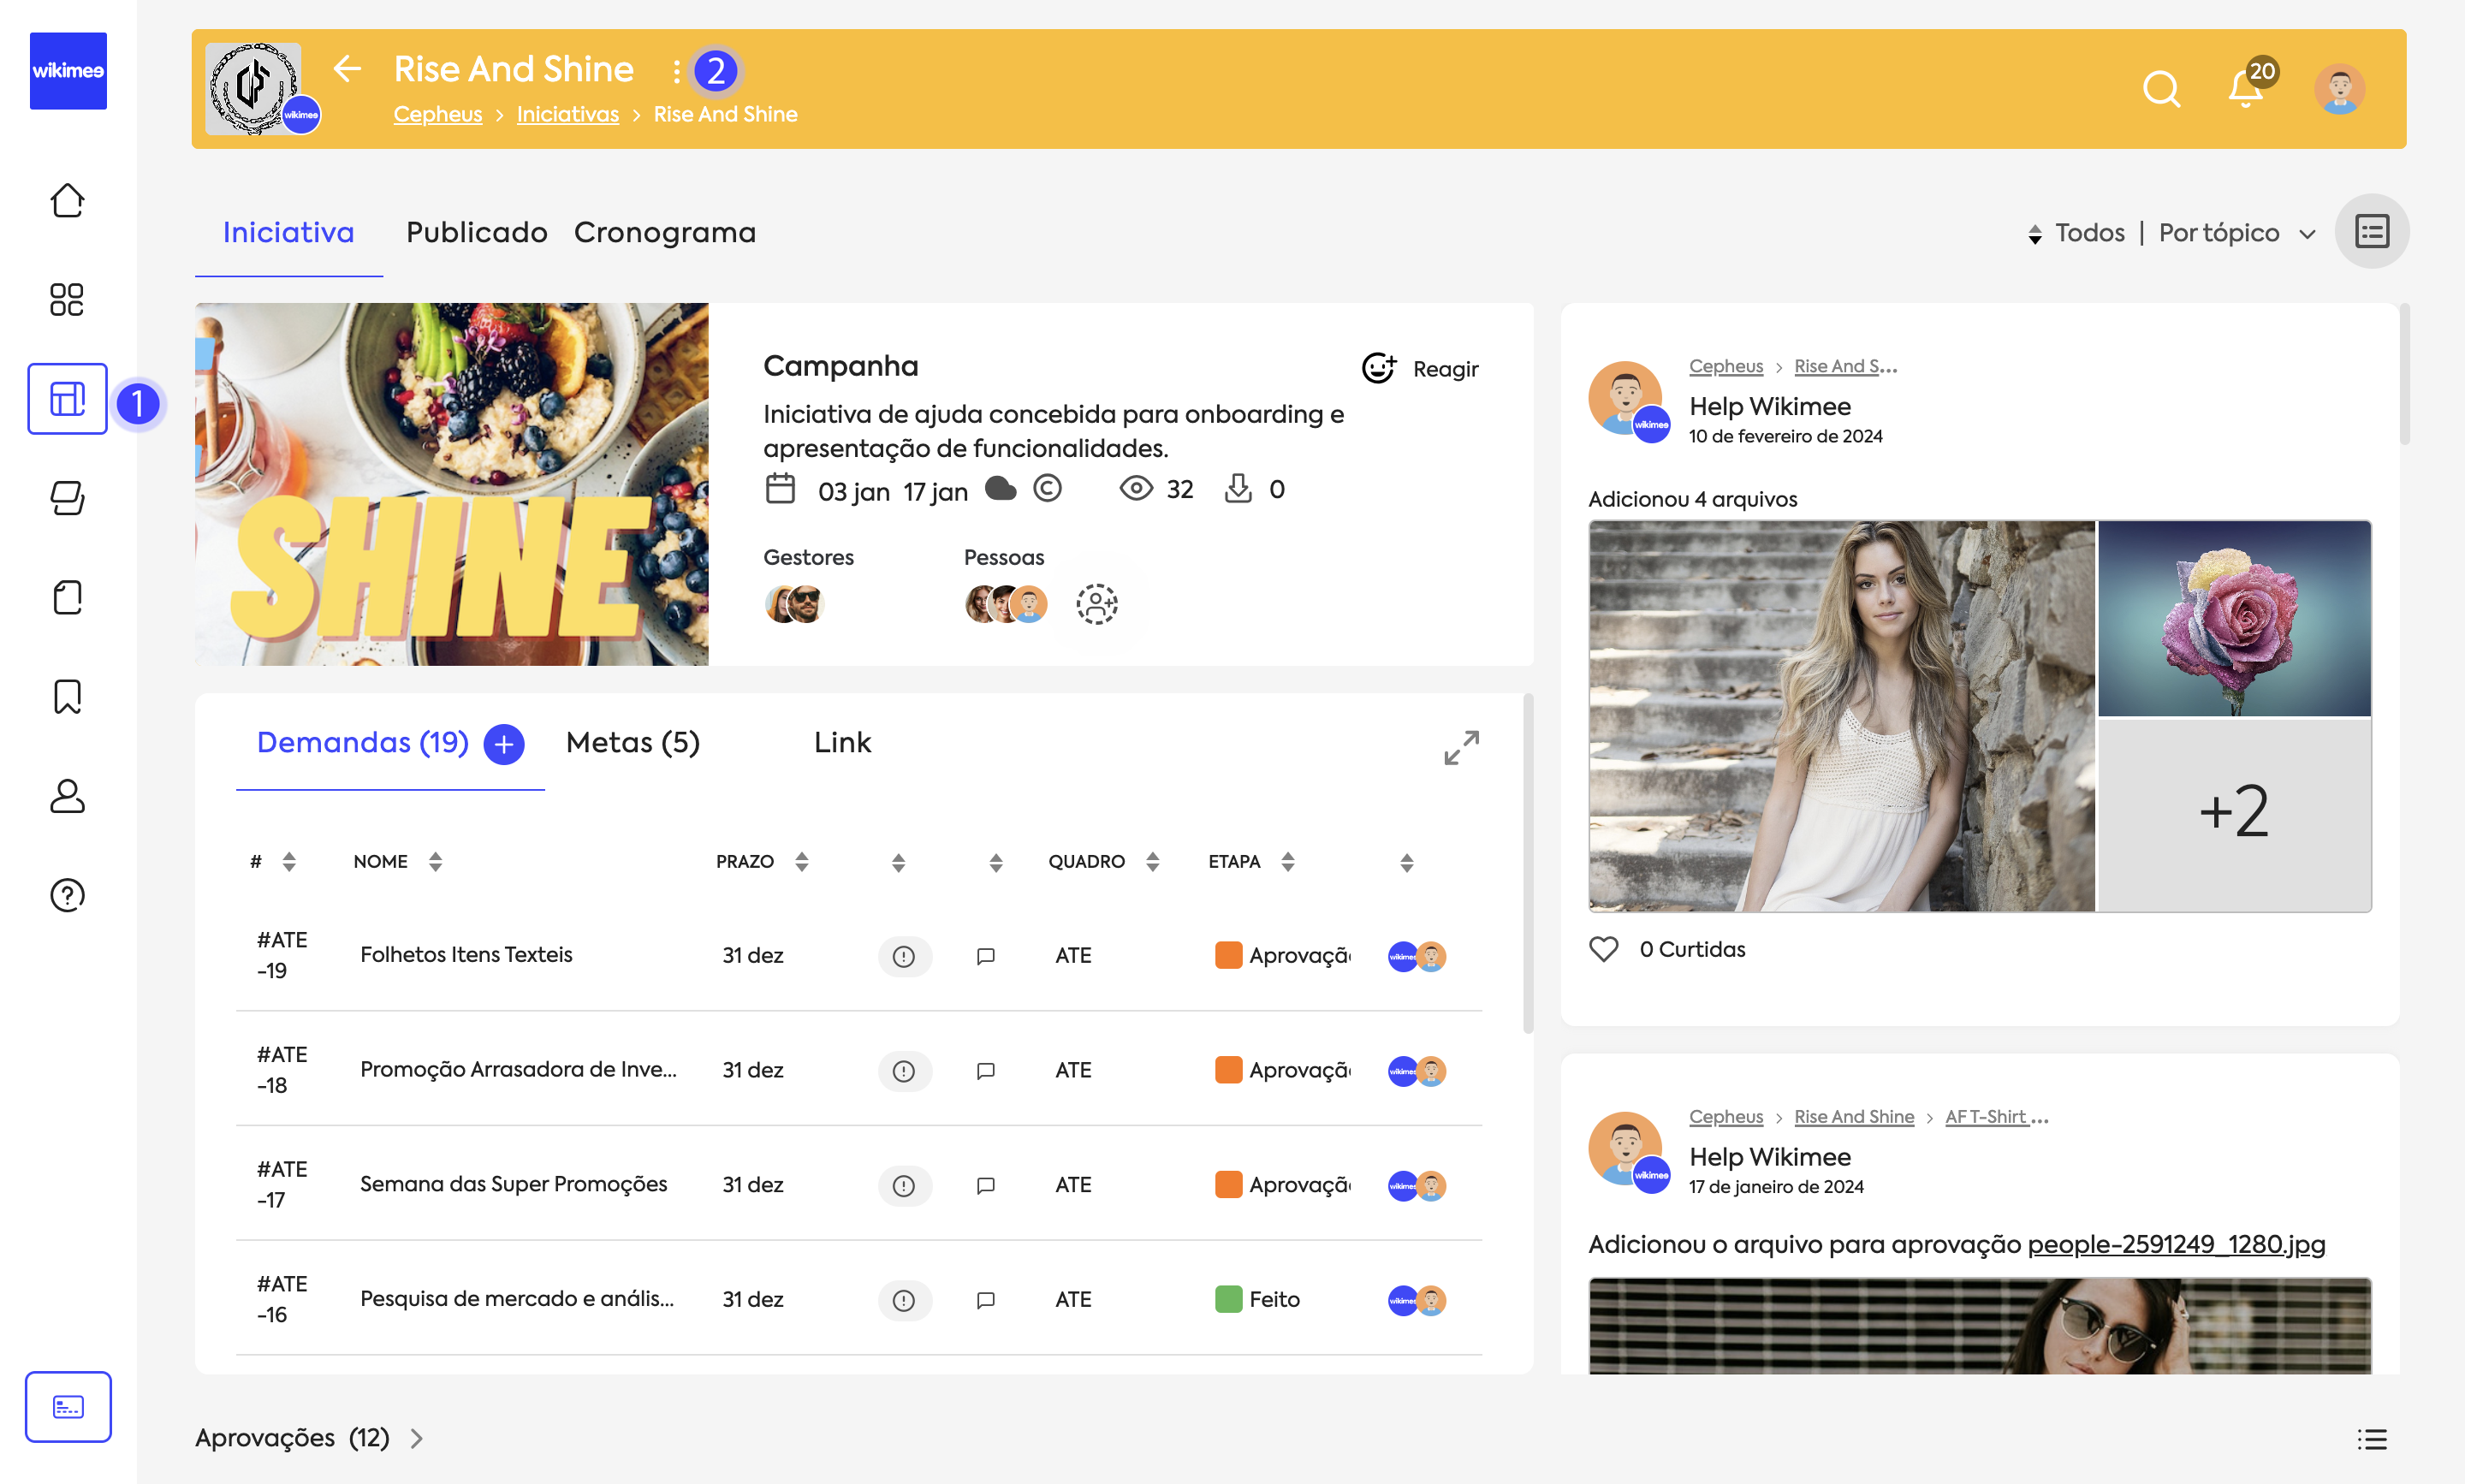Click the add person icon under Pessoas

coord(1096,604)
